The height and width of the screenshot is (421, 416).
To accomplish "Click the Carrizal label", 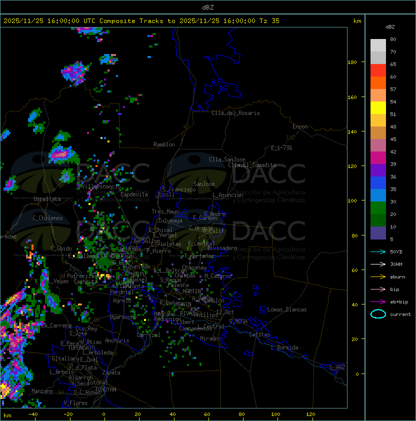I will coord(148,335).
